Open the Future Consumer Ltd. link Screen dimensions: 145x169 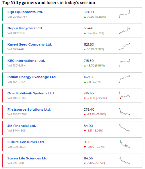26,142
